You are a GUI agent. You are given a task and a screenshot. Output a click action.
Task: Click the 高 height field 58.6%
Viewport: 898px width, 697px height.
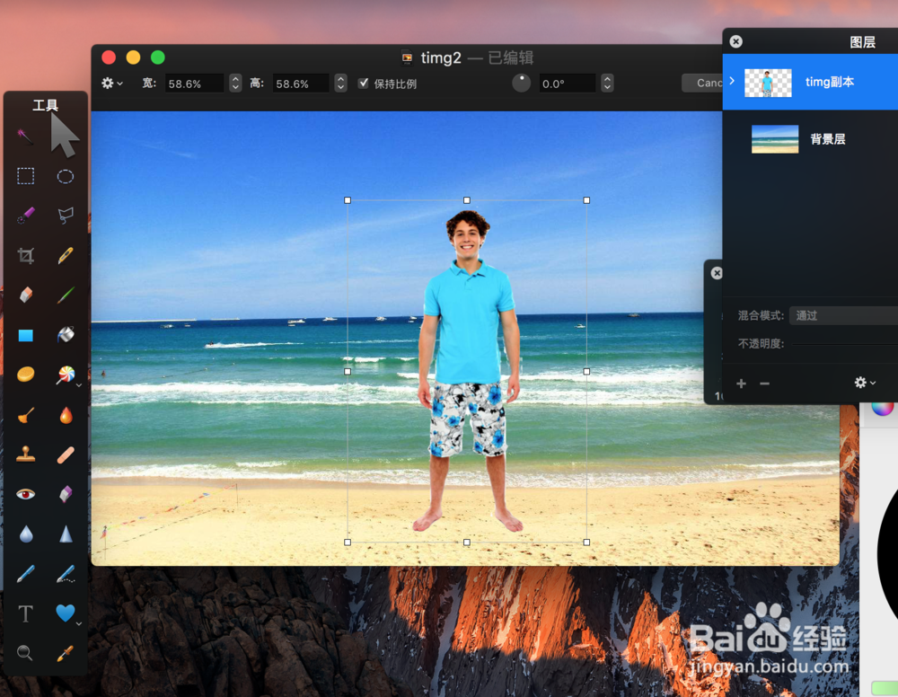[301, 84]
